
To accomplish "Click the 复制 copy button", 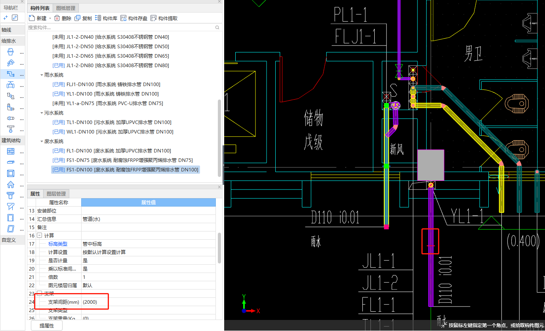I will click(83, 18).
